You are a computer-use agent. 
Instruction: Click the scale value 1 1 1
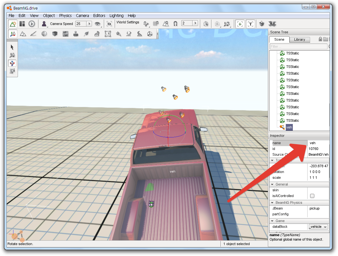tap(313, 178)
